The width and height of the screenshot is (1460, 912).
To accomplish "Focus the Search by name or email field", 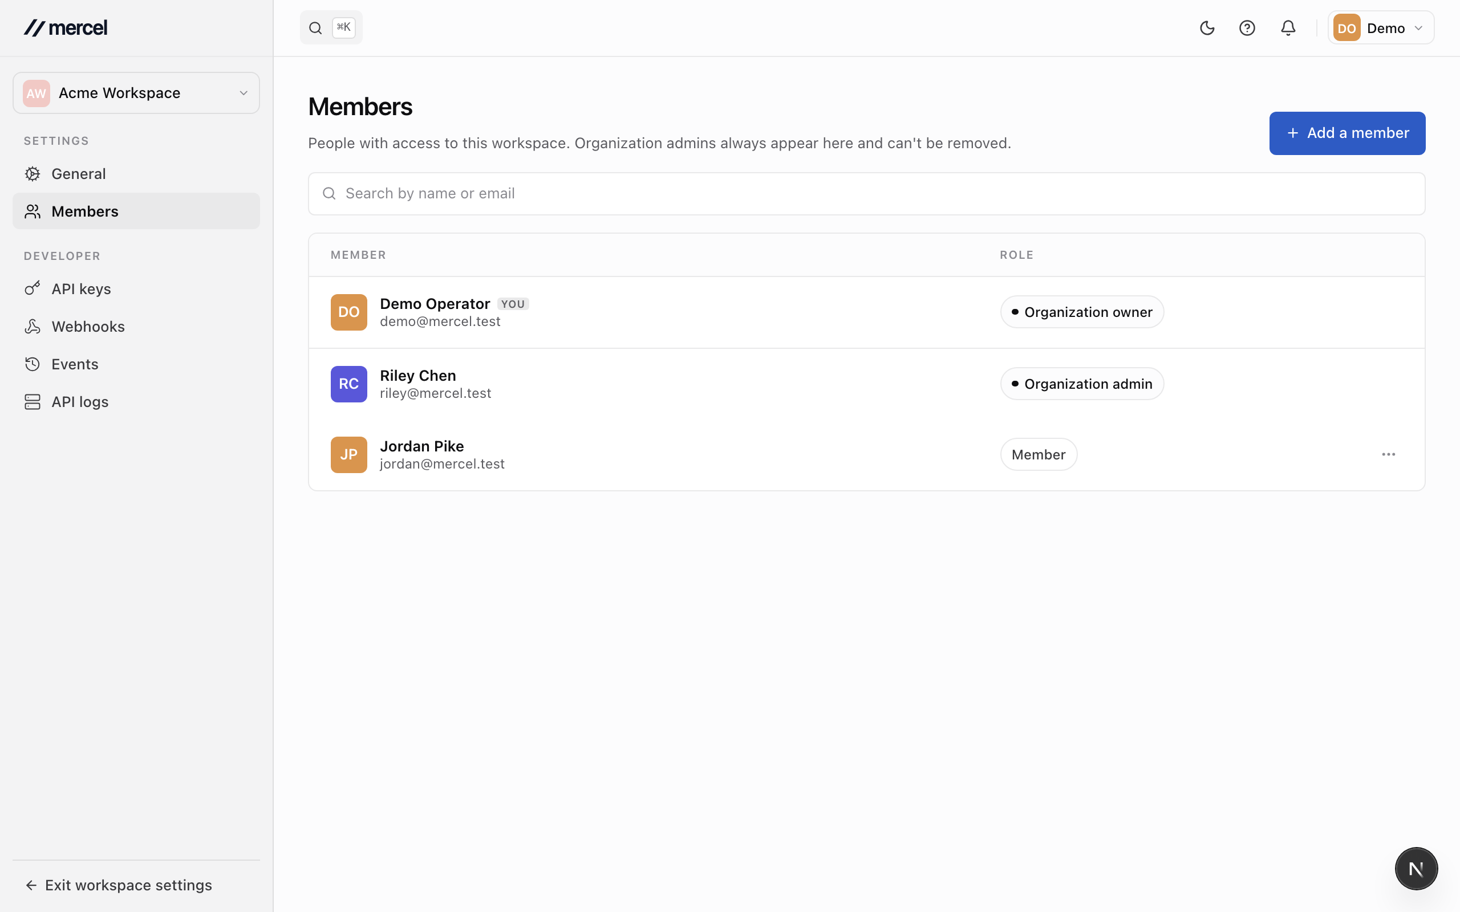I will (x=866, y=194).
